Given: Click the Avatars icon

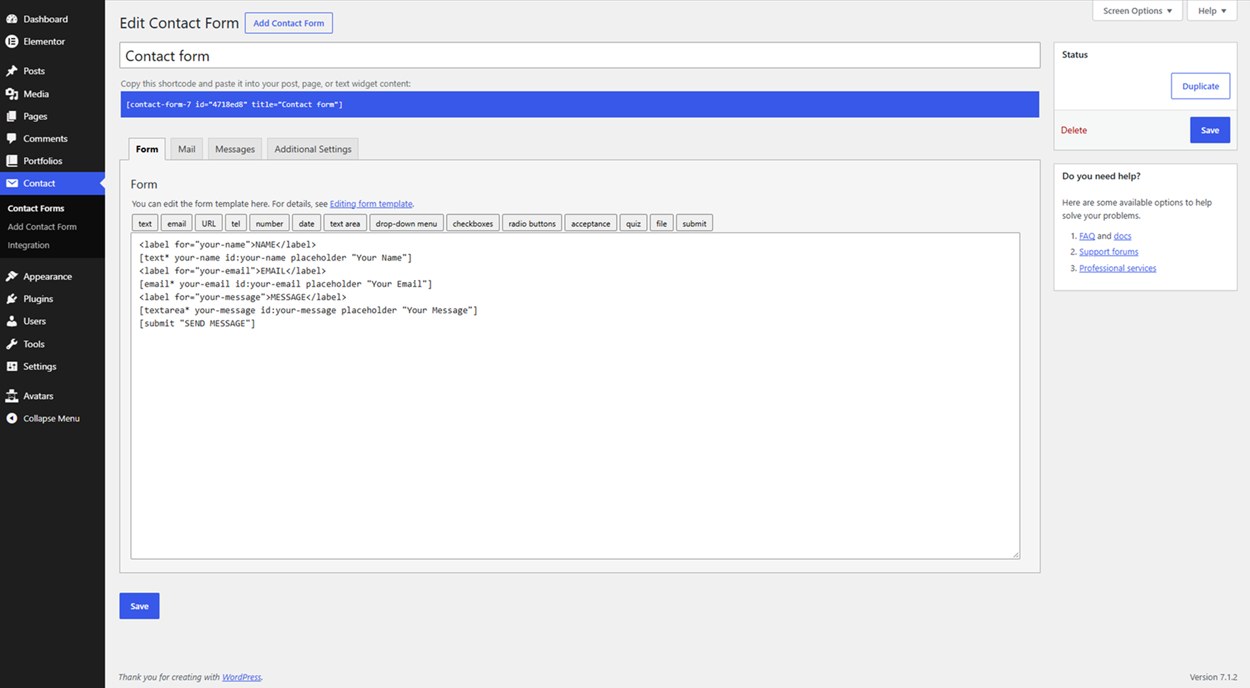Looking at the screenshot, I should [12, 396].
